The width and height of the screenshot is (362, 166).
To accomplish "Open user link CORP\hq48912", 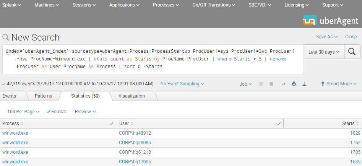I will [135, 133].
